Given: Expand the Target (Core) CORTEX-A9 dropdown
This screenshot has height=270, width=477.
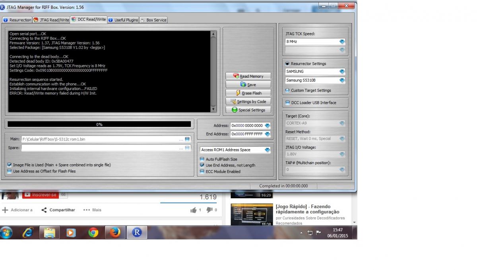Looking at the screenshot, I should [x=342, y=123].
